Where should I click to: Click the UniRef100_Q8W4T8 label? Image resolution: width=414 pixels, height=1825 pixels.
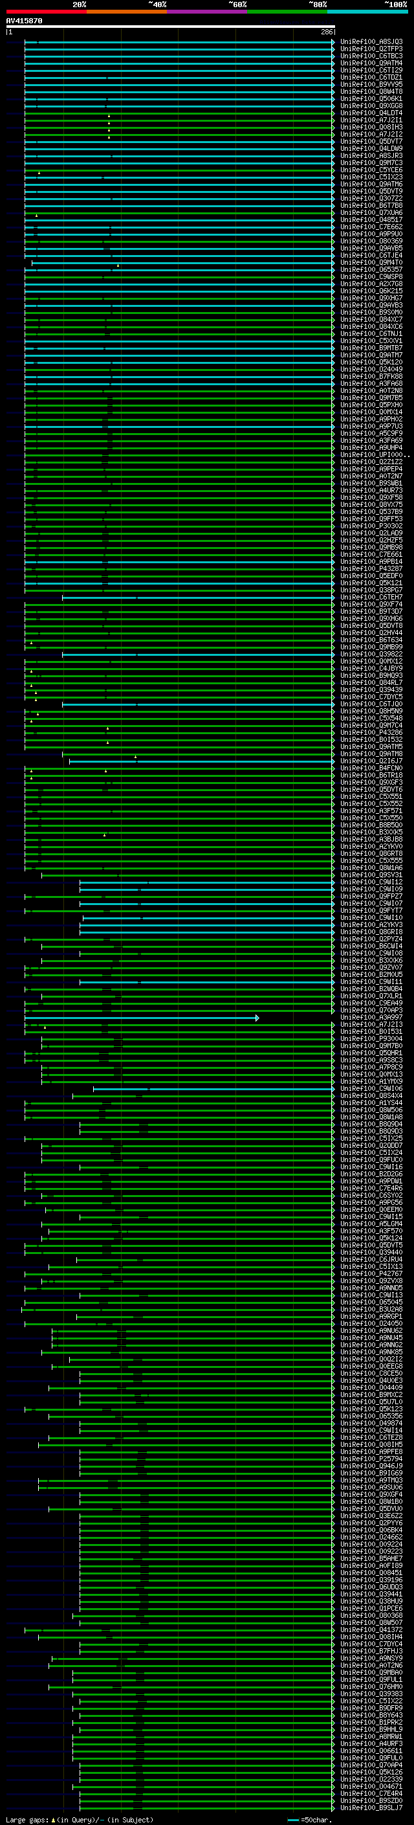click(x=371, y=92)
